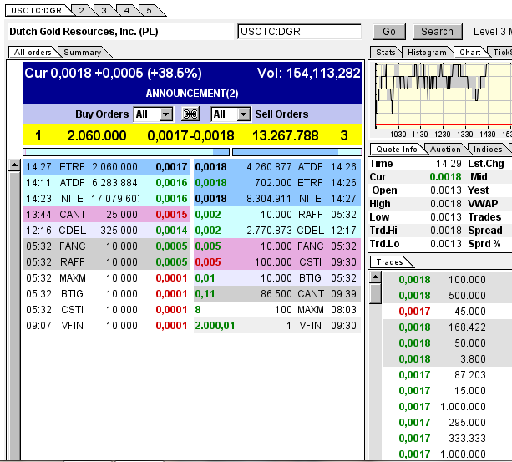This screenshot has height=462, width=512.
Task: Select ATDF sell order 4.260.877
Action: click(277, 167)
